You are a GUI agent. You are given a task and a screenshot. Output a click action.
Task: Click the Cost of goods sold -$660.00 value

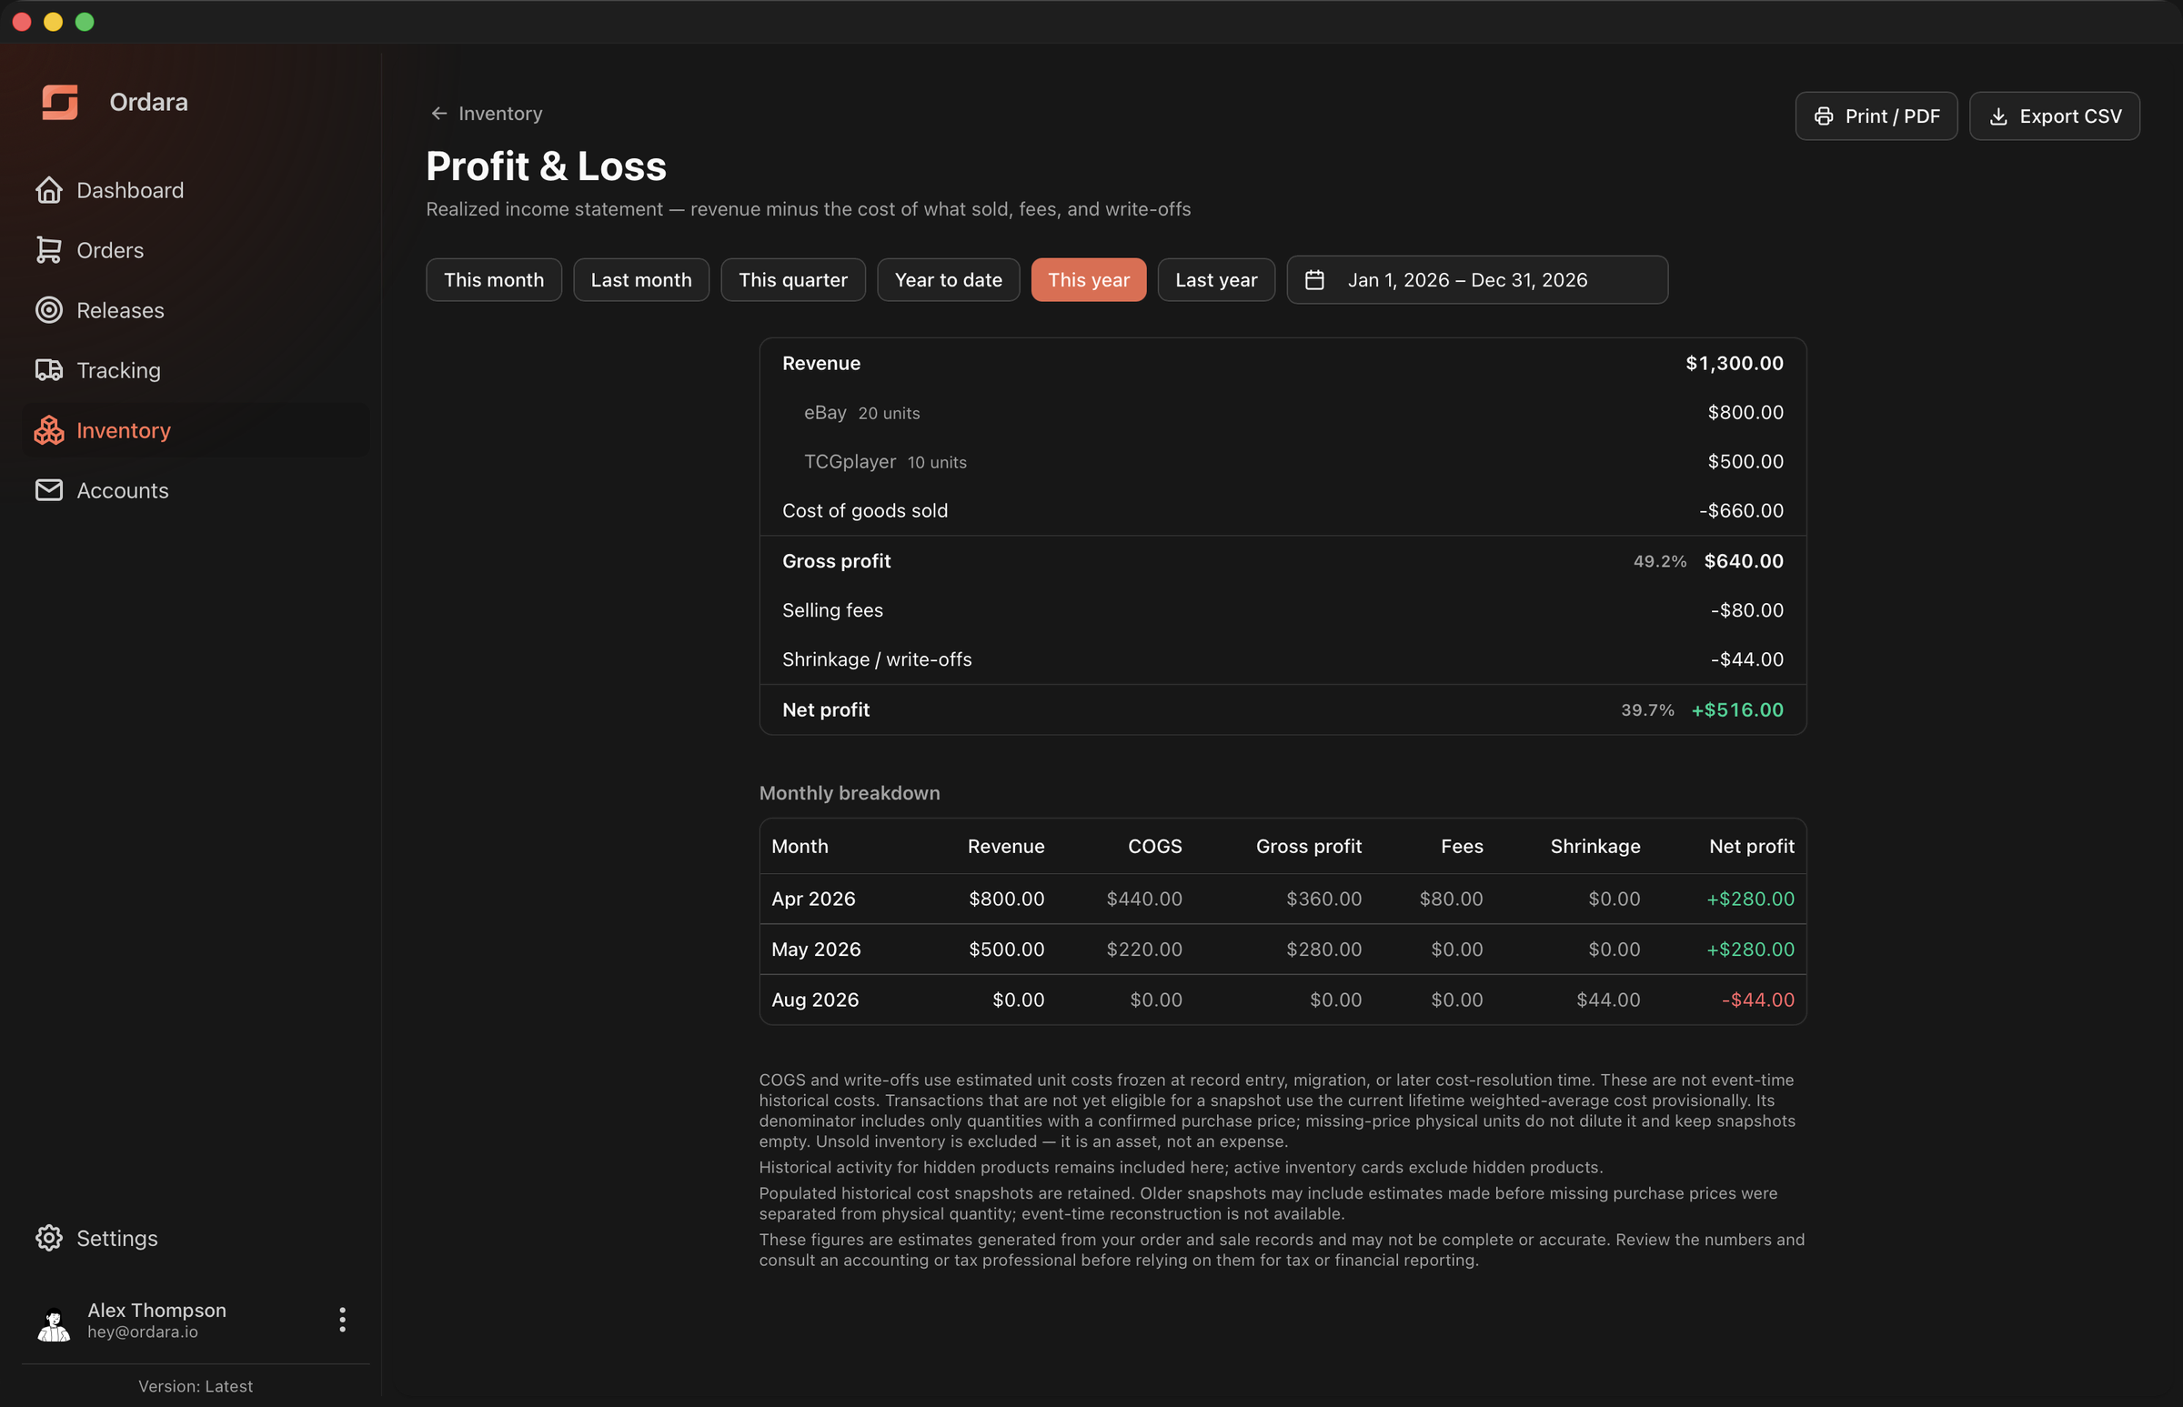1740,511
